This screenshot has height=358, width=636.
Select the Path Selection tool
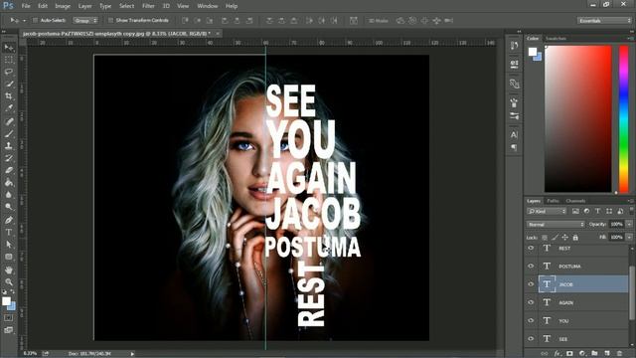point(9,245)
